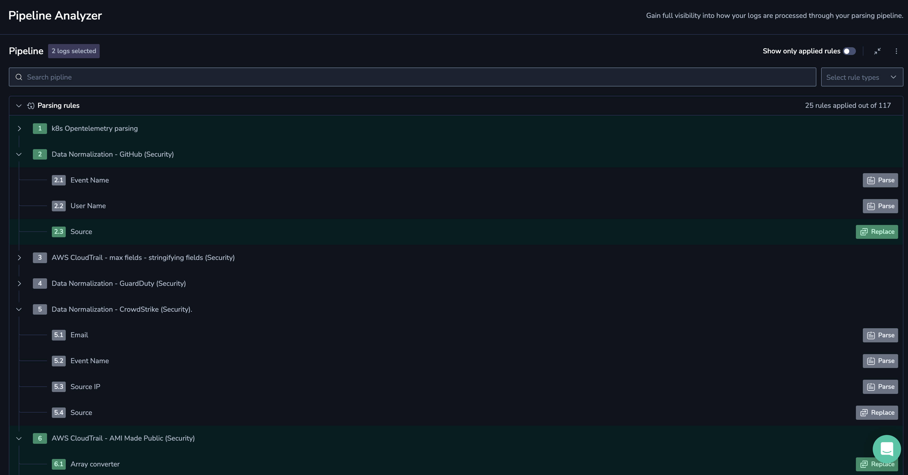This screenshot has width=908, height=475.
Task: Select rule 2.3 Source
Action: (x=456, y=232)
